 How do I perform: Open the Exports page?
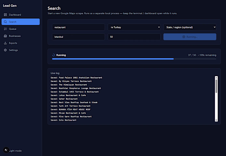pos(21,43)
